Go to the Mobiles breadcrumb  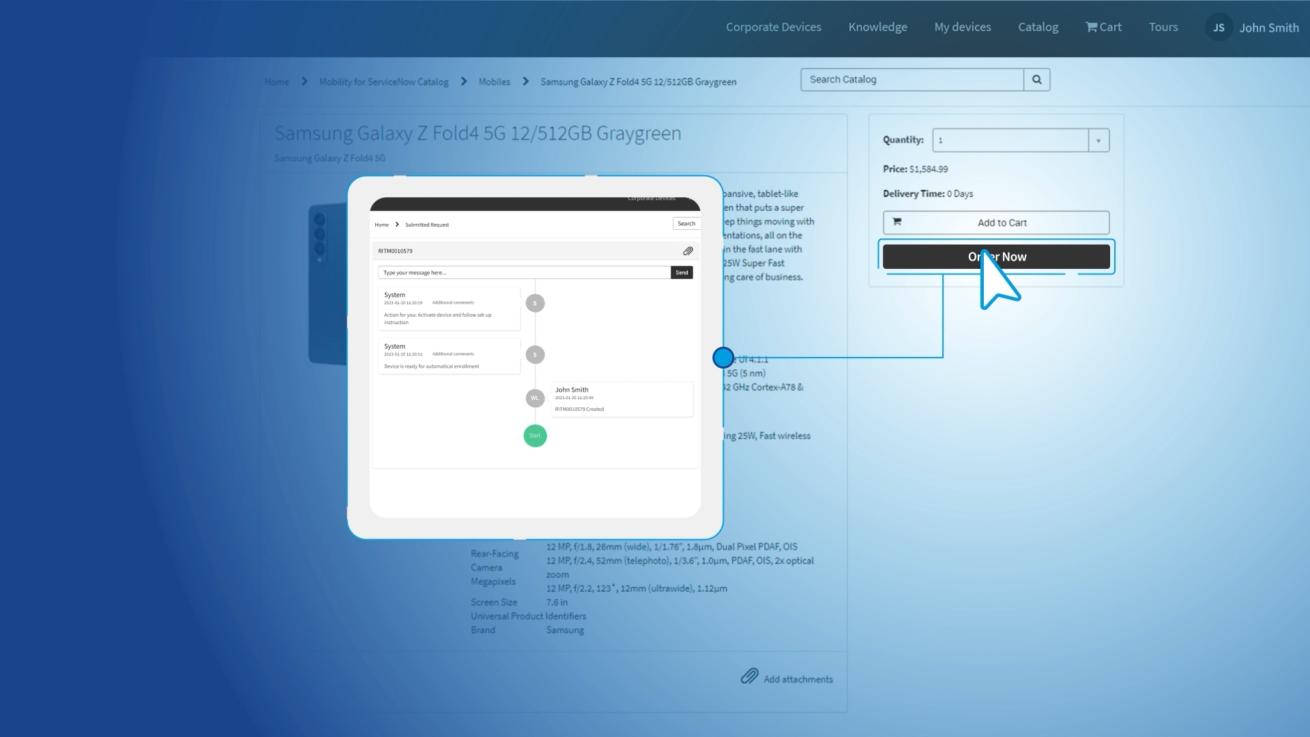494,82
